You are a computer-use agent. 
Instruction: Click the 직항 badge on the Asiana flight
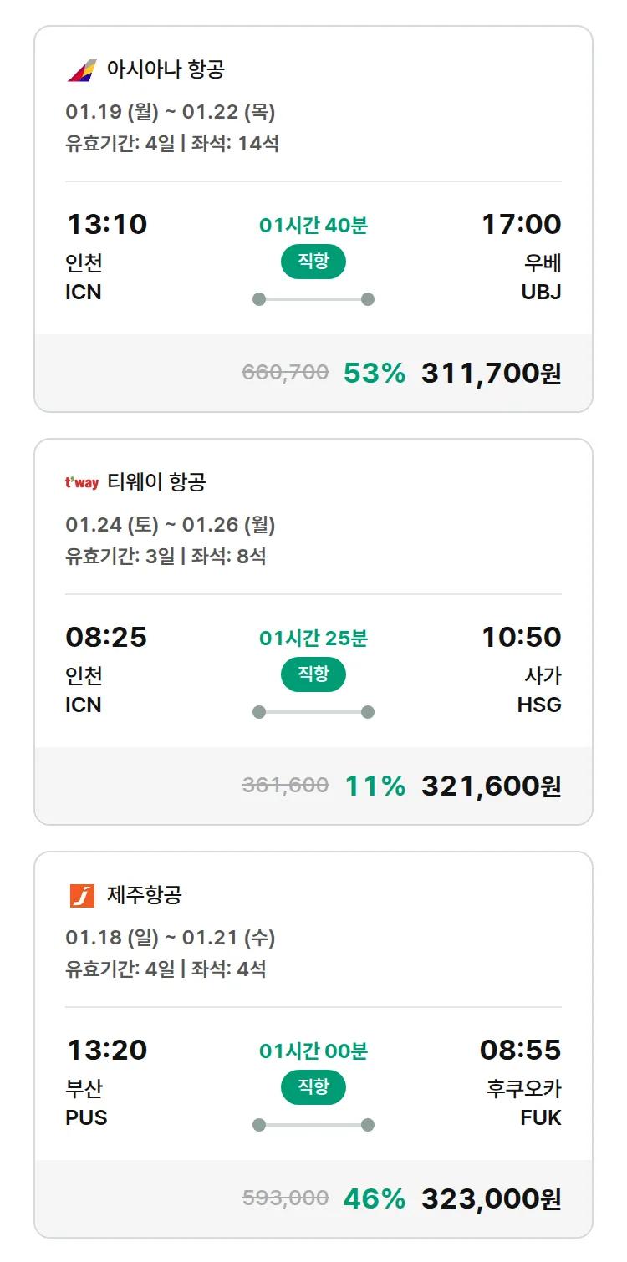(x=313, y=262)
